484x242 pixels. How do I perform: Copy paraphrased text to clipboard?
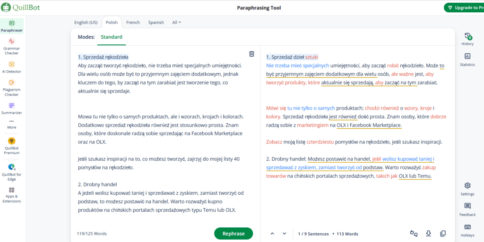(x=443, y=234)
